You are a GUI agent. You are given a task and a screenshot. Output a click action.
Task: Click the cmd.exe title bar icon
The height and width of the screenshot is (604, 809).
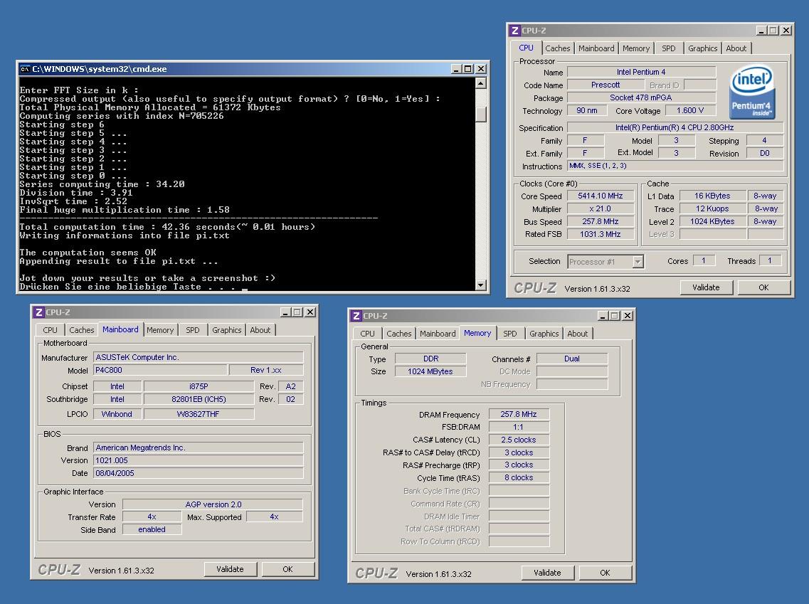click(x=25, y=69)
